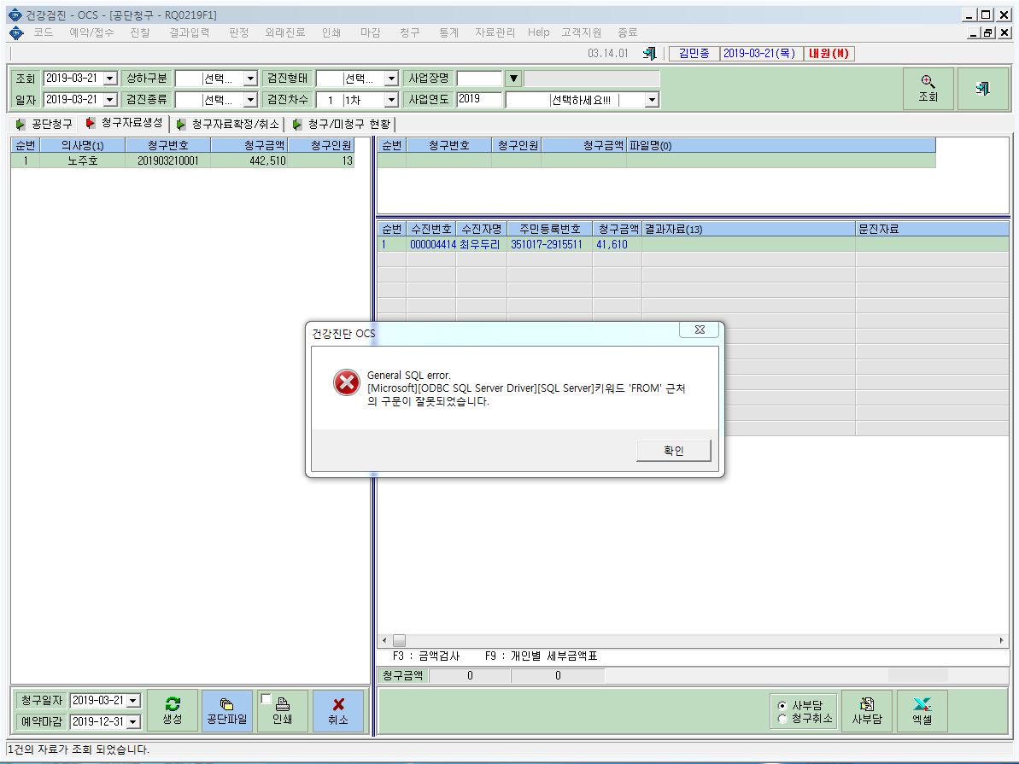Expand the 청구일자 date dropdown
This screenshot has width=1019, height=764.
click(133, 700)
